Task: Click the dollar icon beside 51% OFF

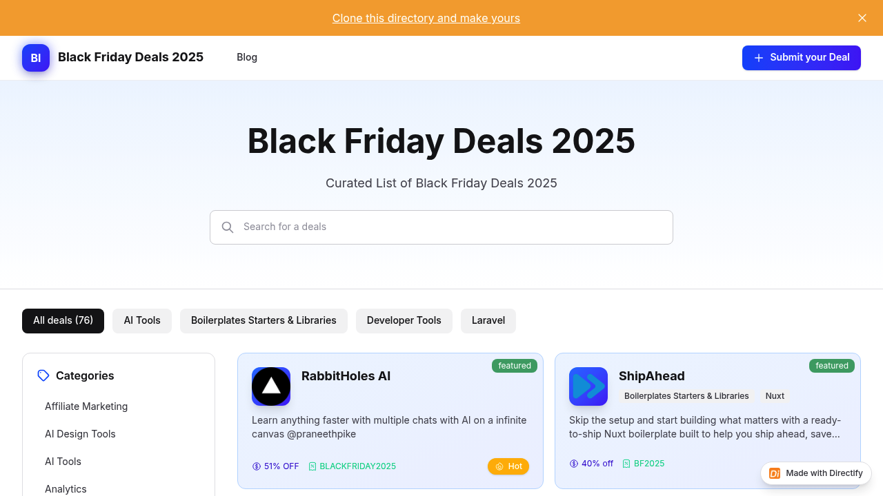Action: tap(255, 466)
